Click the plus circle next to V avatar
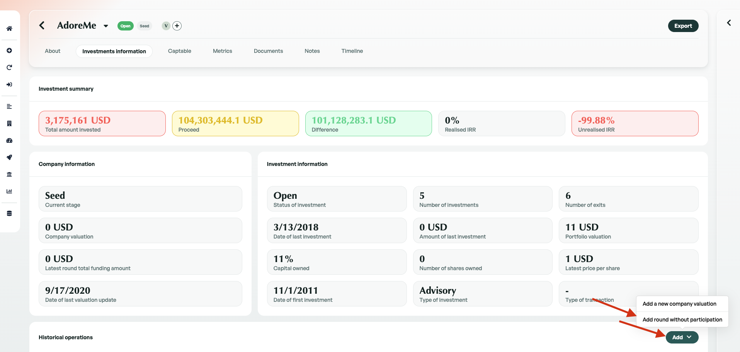This screenshot has width=740, height=352. coord(177,26)
